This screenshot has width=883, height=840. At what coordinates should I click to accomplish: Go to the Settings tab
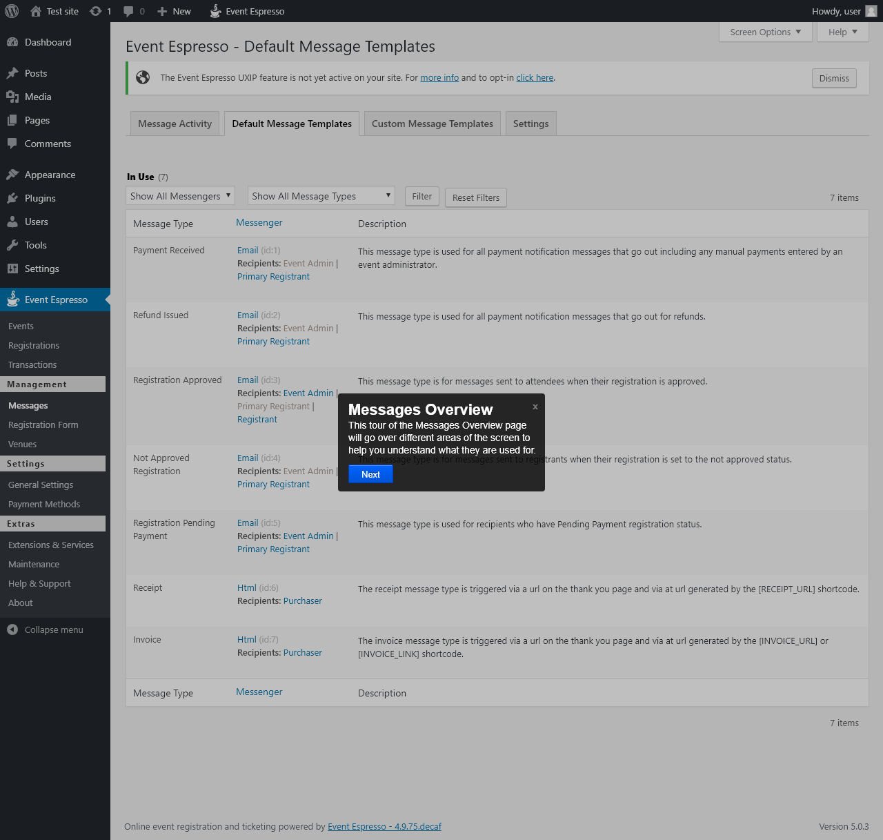pyautogui.click(x=531, y=124)
